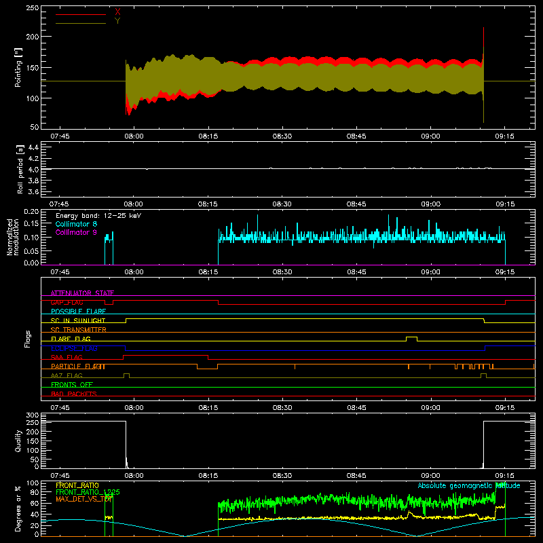The image size is (543, 543).
Task: Click the Pointing axis title
Action: tap(18, 67)
